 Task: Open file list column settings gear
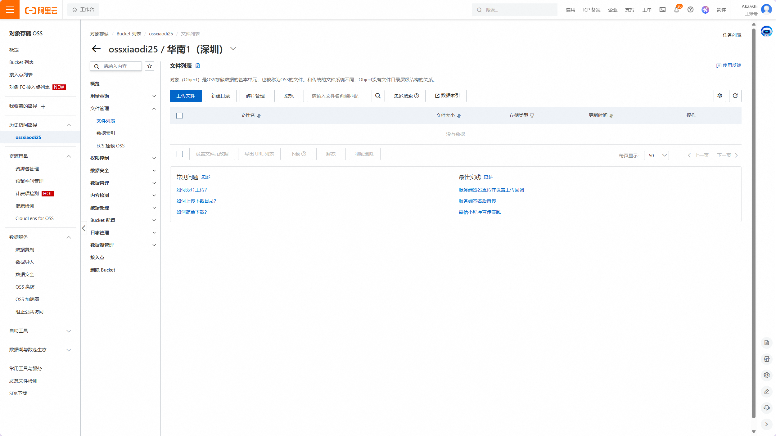[x=720, y=96]
